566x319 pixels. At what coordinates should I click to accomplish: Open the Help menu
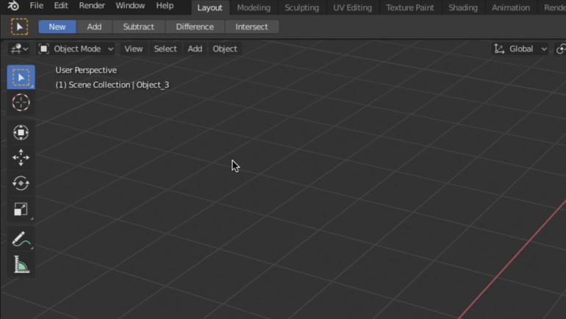pos(165,6)
